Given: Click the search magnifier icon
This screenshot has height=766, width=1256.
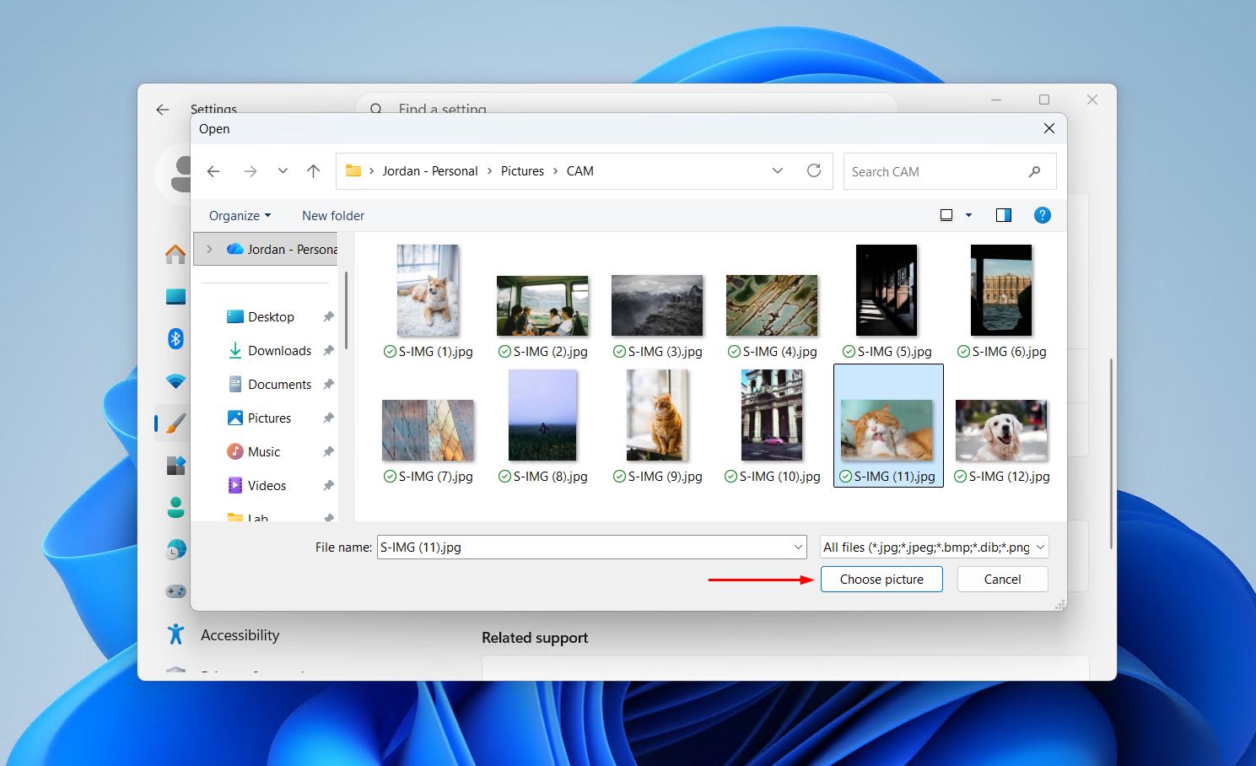Looking at the screenshot, I should click(x=1035, y=171).
